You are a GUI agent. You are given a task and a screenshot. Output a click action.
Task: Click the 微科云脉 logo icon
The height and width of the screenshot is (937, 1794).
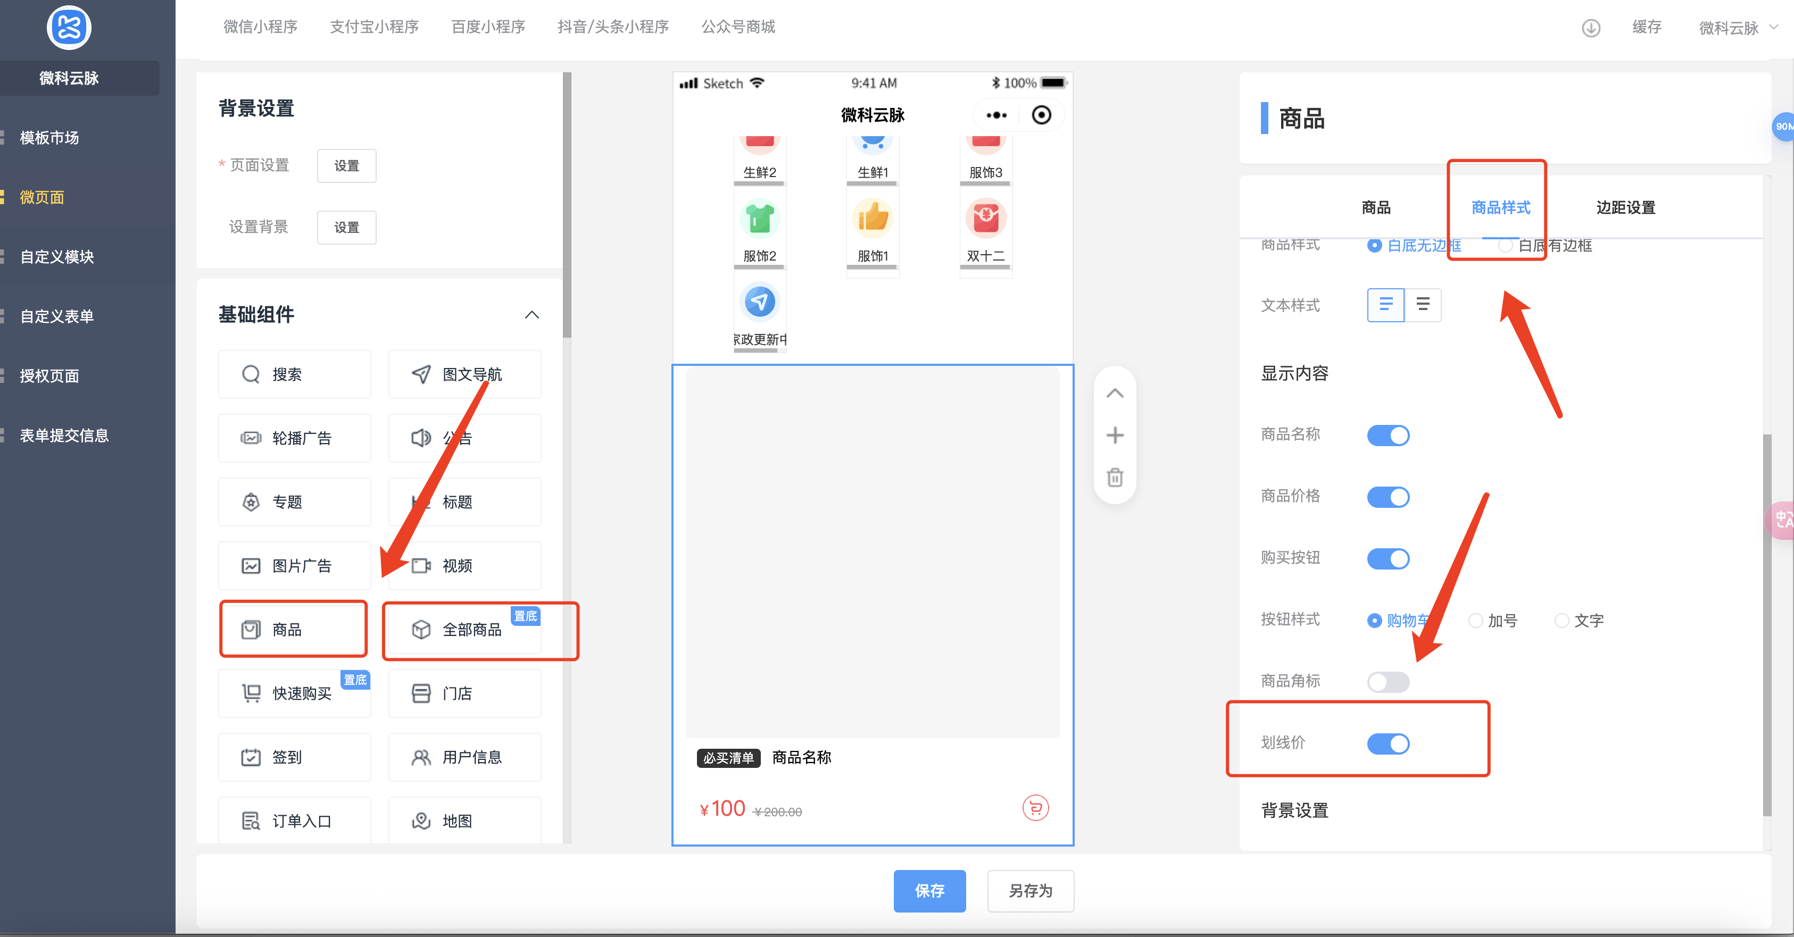(x=68, y=28)
